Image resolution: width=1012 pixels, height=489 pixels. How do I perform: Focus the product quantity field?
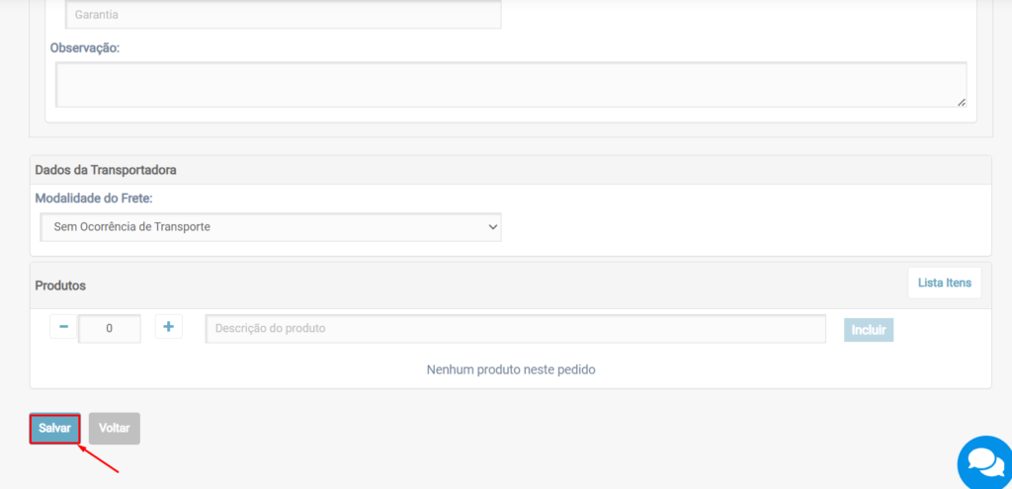coord(109,329)
